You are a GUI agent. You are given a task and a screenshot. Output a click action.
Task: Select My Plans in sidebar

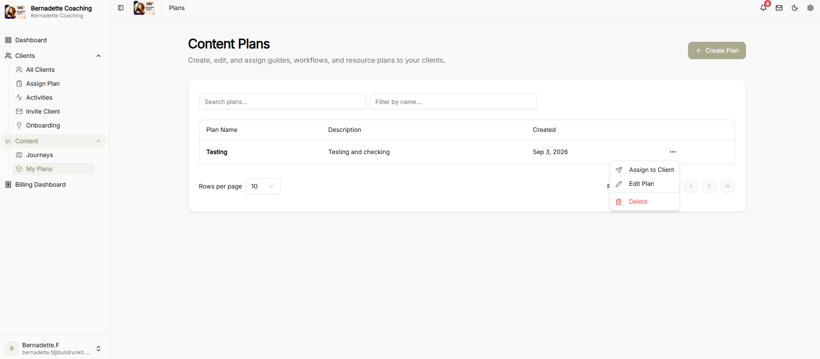pos(54,169)
